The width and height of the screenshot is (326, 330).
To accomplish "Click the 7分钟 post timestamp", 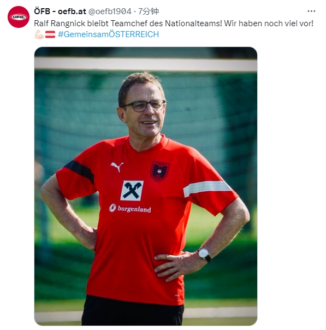I will pyautogui.click(x=149, y=11).
